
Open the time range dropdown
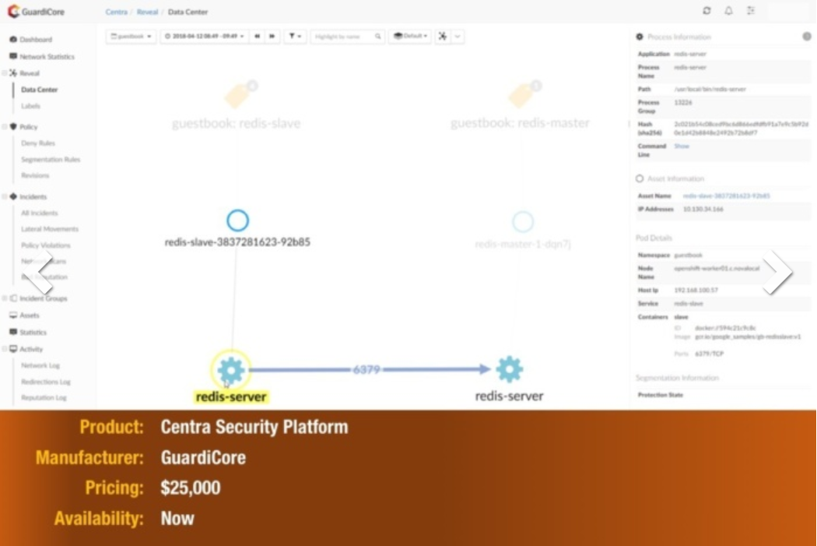(x=204, y=36)
